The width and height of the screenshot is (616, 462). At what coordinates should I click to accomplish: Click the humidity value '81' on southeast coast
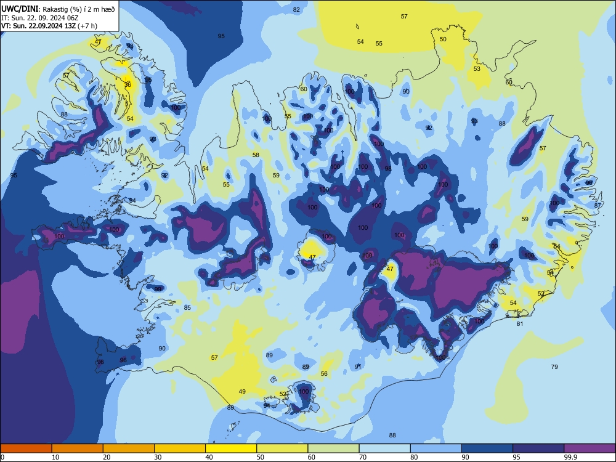pyautogui.click(x=520, y=324)
